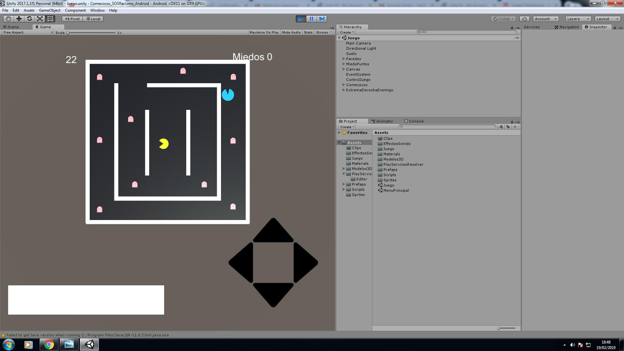
Task: Click the volume icon in system tray
Action: (572, 345)
